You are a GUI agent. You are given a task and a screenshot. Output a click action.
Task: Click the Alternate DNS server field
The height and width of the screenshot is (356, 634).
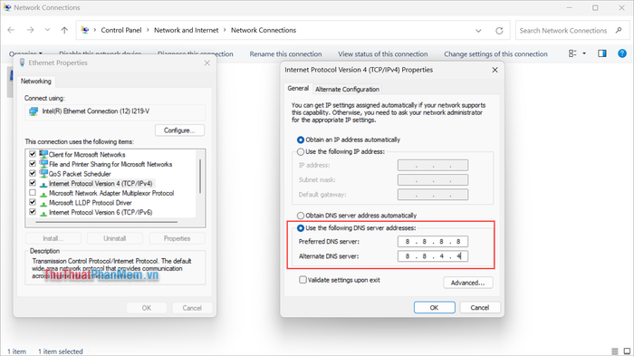click(x=433, y=256)
